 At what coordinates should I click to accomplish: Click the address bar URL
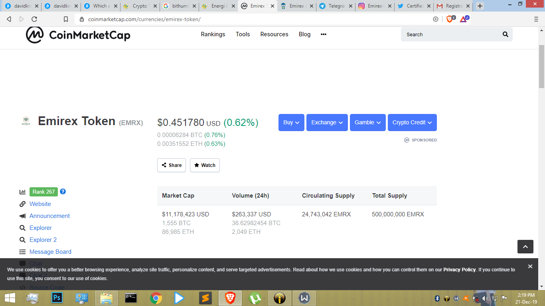click(x=144, y=19)
